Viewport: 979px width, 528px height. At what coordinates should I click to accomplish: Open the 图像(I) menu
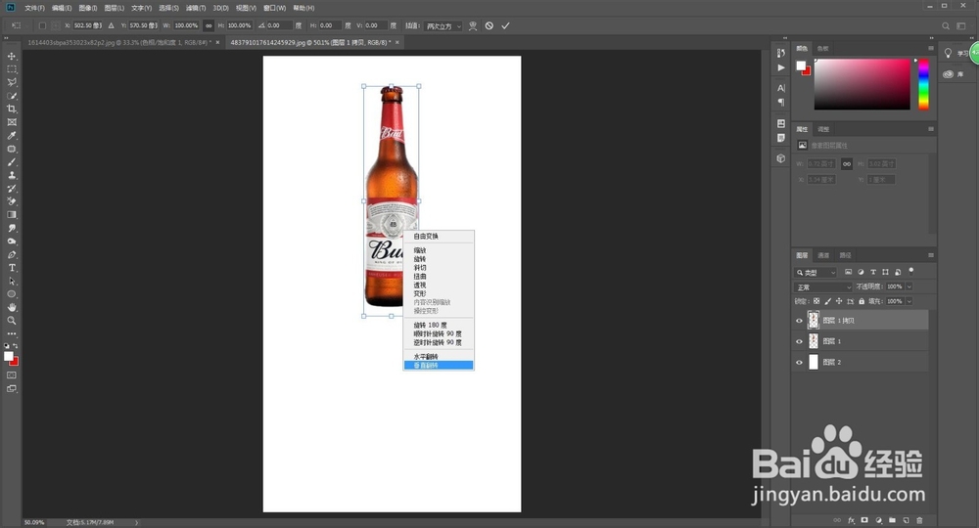pos(88,8)
